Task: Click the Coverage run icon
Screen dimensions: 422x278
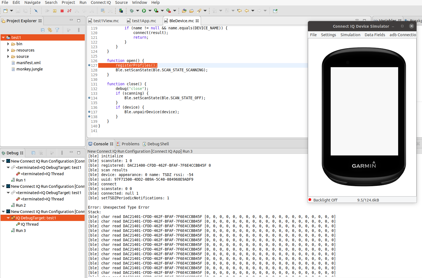Action: (x=156, y=11)
